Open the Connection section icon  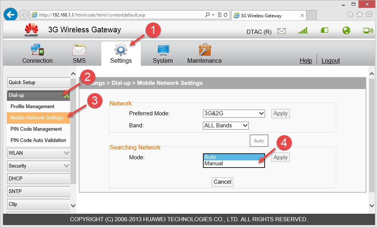37,50
